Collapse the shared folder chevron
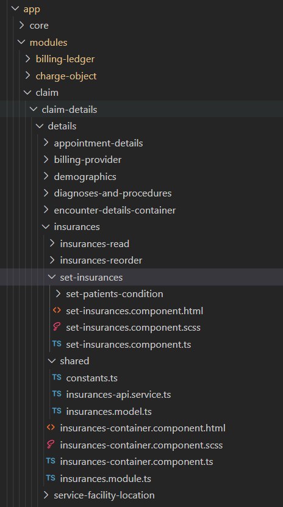This screenshot has height=507, width=283. click(x=52, y=361)
